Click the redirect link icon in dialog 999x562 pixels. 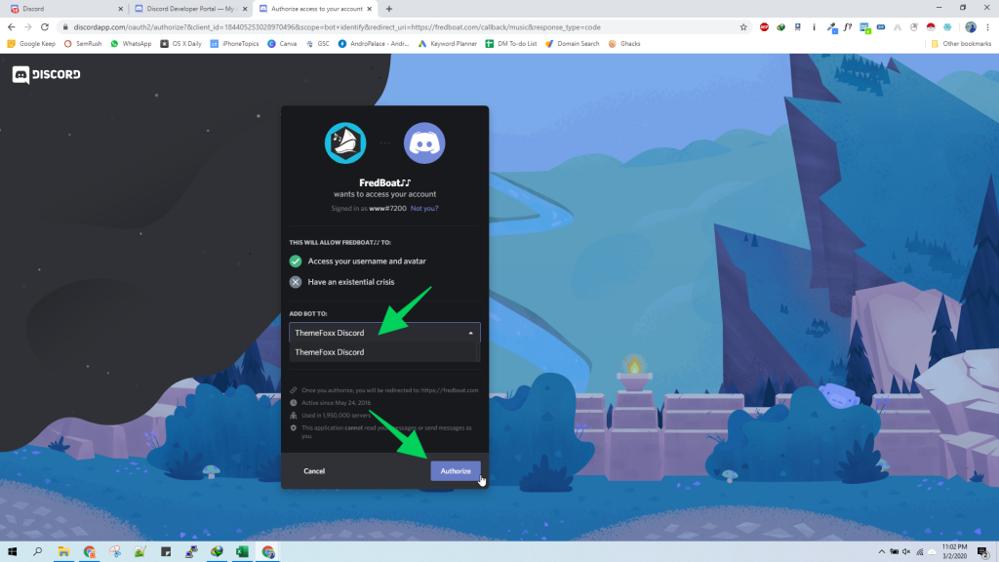pos(294,390)
